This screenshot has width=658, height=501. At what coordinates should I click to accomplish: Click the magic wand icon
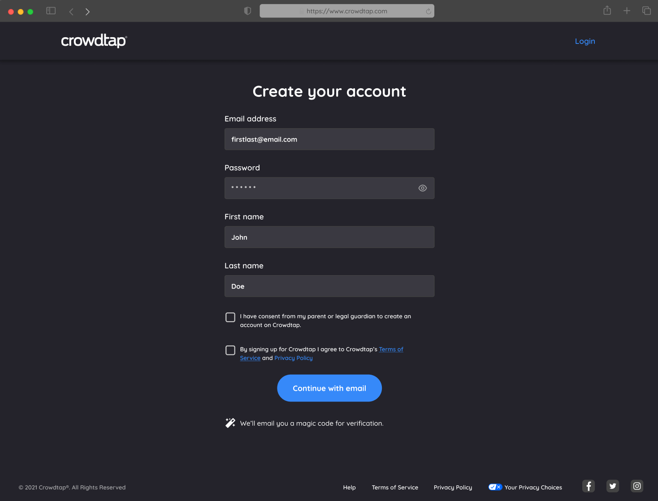230,423
